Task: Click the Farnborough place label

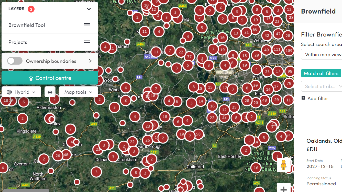Action: [x=150, y=147]
